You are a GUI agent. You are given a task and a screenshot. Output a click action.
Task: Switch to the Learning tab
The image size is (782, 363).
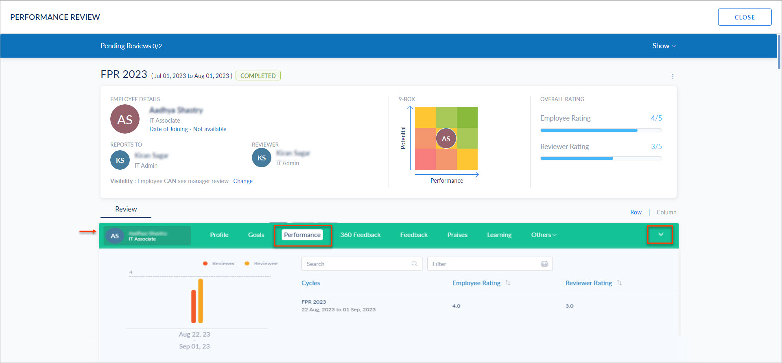coord(499,235)
